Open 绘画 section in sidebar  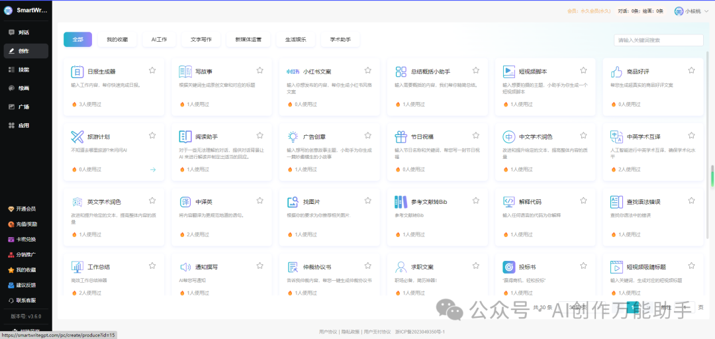(26, 88)
